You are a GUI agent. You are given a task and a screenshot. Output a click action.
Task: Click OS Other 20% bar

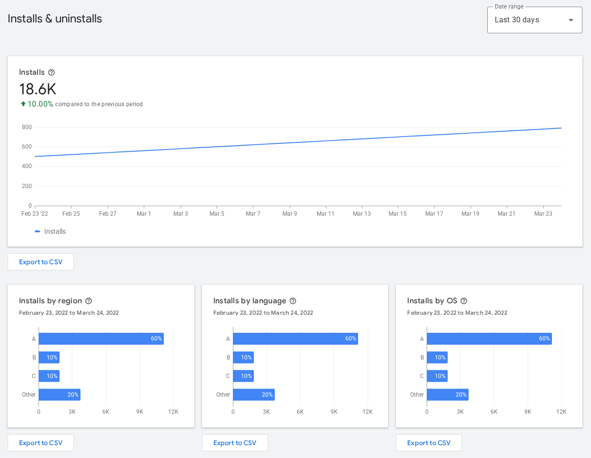pyautogui.click(x=448, y=394)
